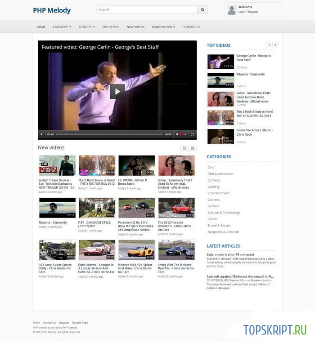Screen dimensions: 315x342
Task: Select the Courses category
Action: (x=214, y=200)
